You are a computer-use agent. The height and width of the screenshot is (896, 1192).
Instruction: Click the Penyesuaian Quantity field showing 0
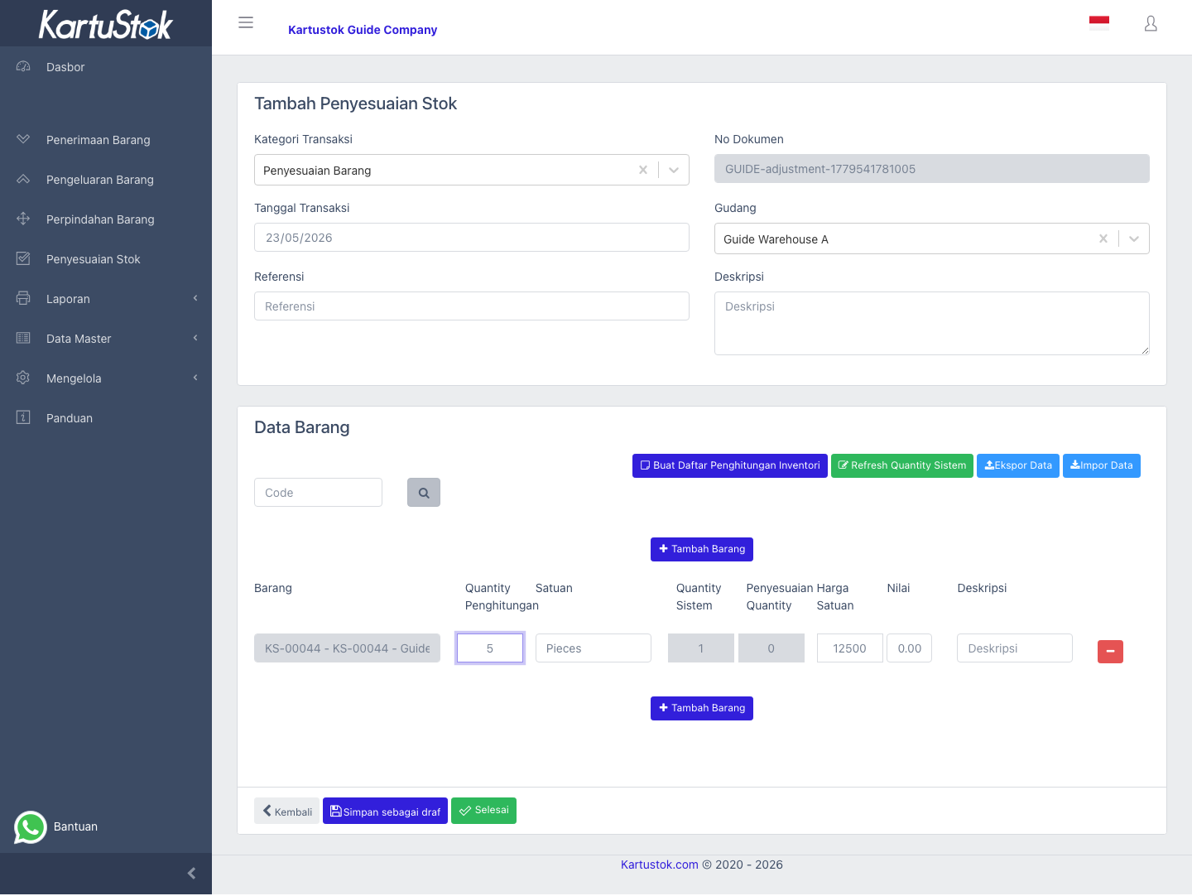771,648
